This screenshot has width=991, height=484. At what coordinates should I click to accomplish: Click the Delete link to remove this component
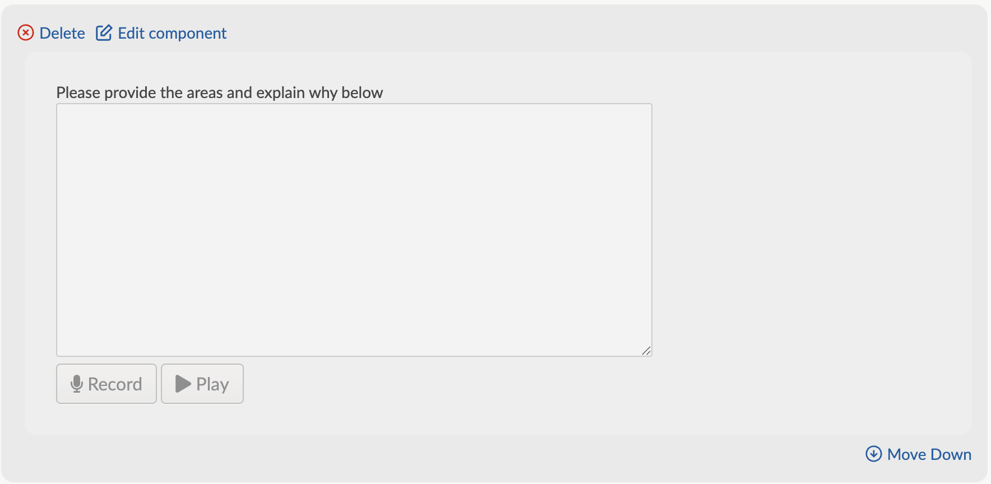[62, 33]
